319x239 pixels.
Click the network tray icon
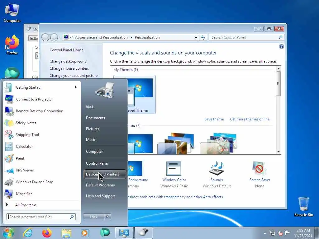tap(272, 233)
